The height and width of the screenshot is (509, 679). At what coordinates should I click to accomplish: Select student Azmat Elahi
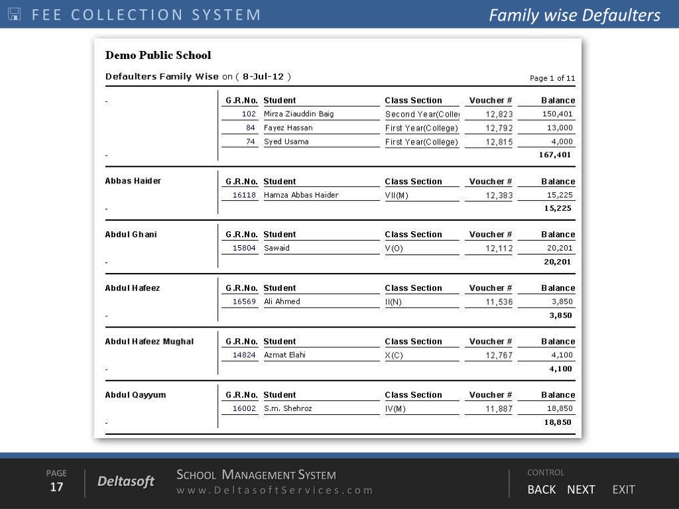[x=284, y=355]
